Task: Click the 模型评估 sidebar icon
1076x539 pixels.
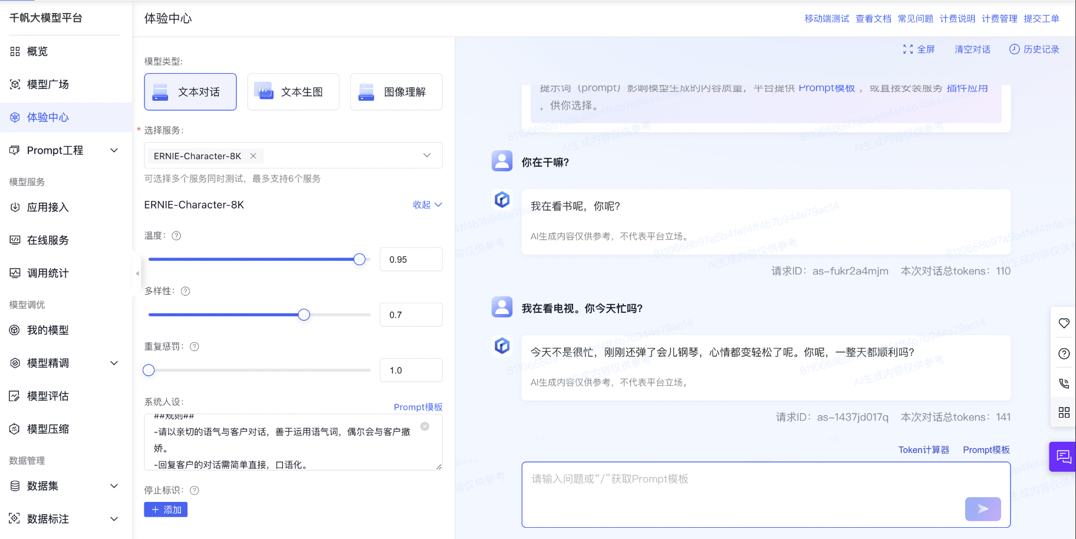Action: click(15, 396)
